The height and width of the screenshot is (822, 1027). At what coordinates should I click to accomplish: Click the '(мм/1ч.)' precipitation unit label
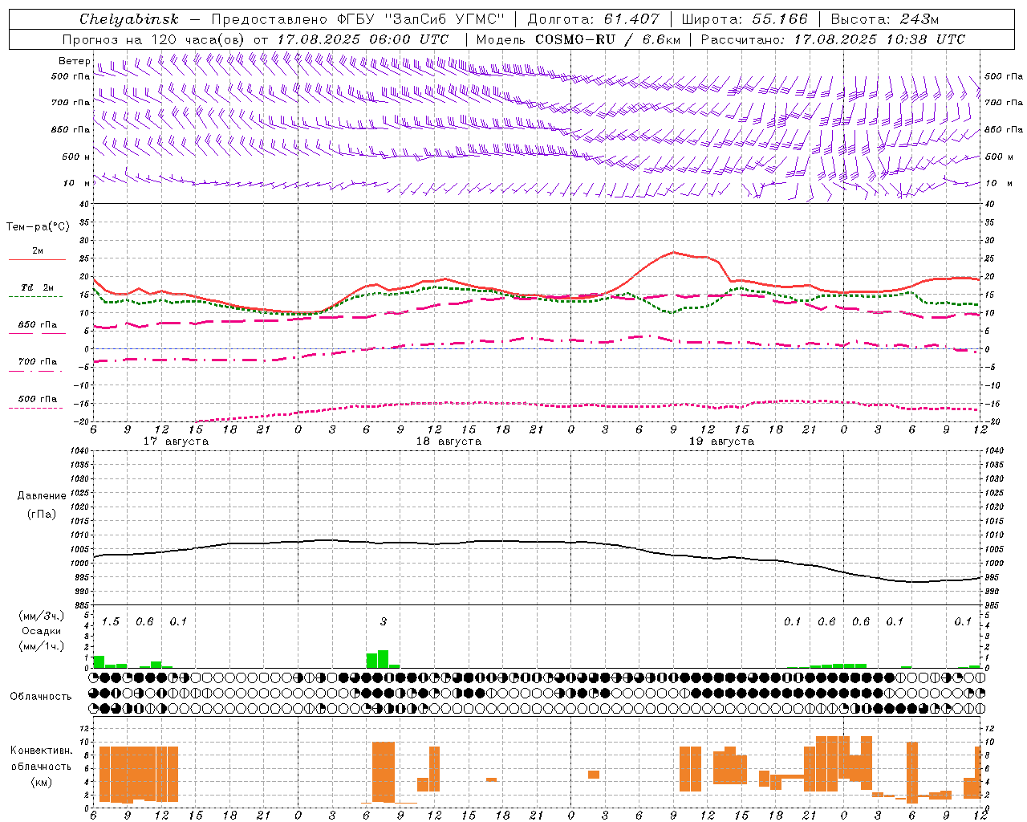(41, 646)
